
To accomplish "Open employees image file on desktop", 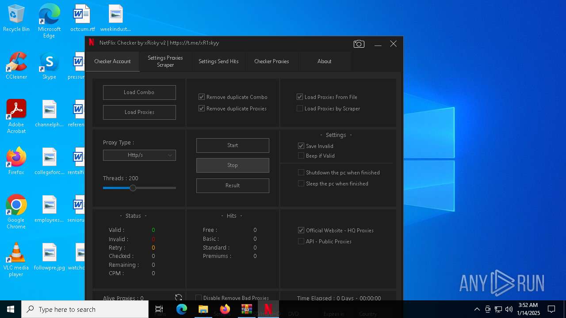I will tap(49, 209).
